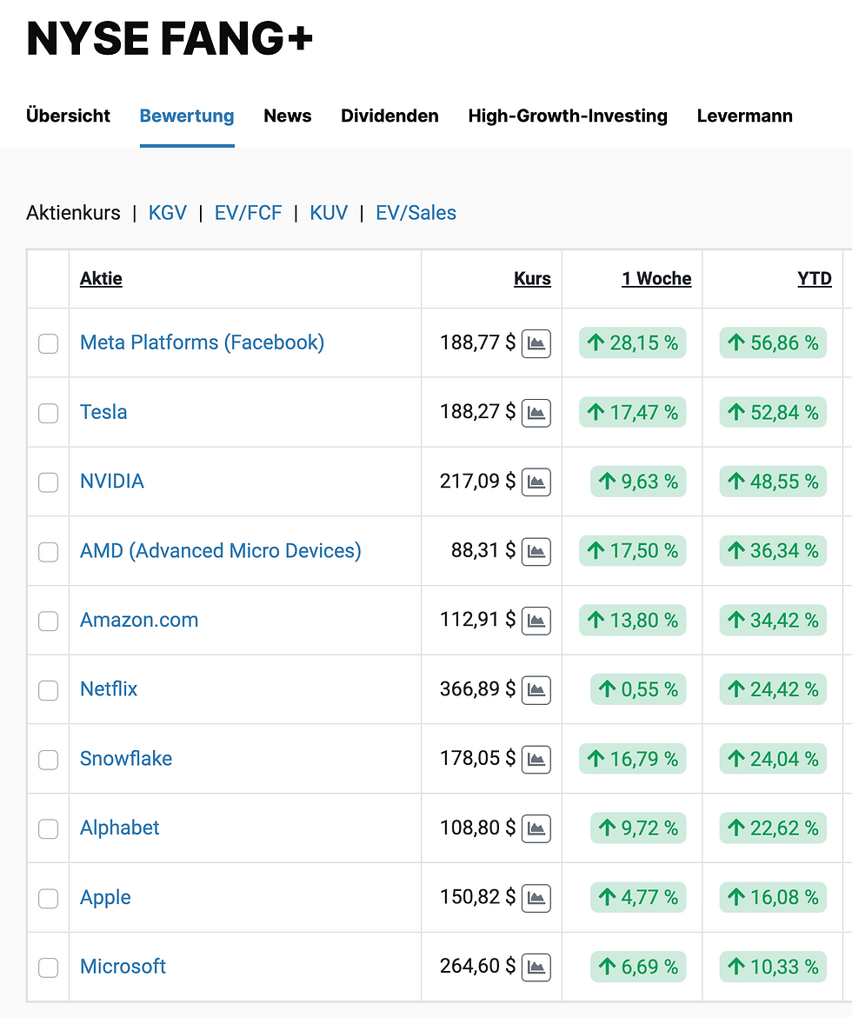
Task: Select the Apple checkbox
Action: pos(48,898)
